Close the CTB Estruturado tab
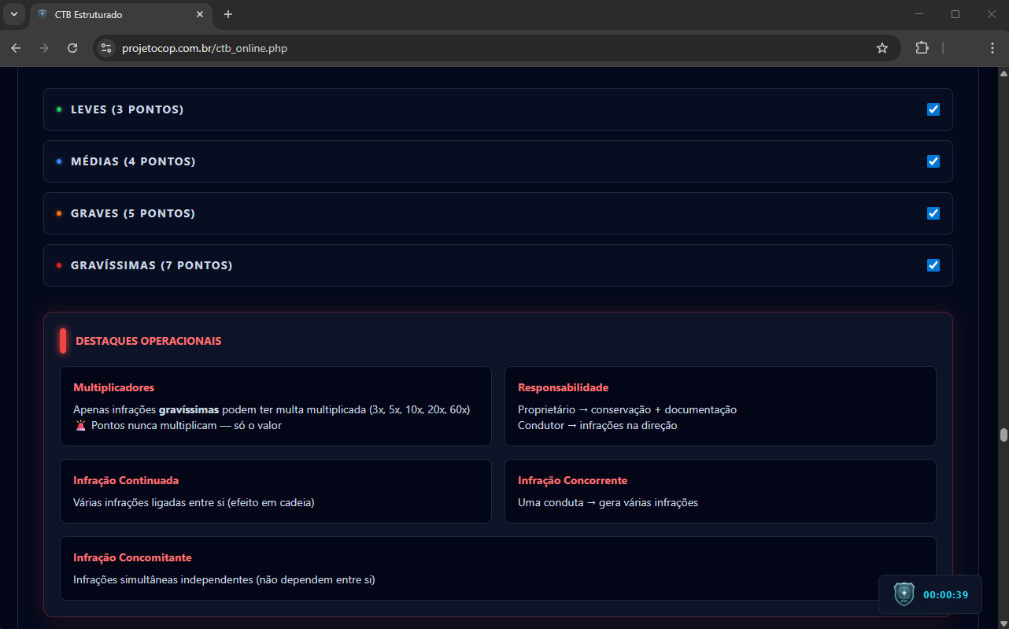 tap(200, 14)
